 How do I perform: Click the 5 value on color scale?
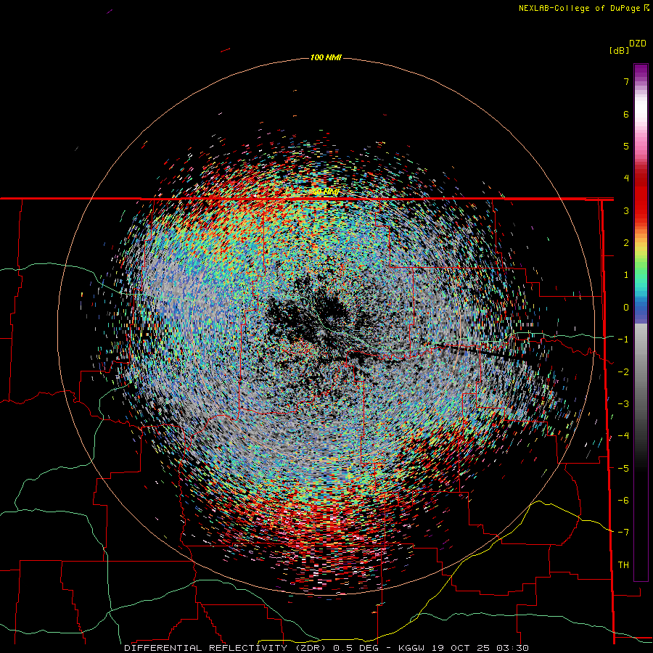tap(626, 146)
